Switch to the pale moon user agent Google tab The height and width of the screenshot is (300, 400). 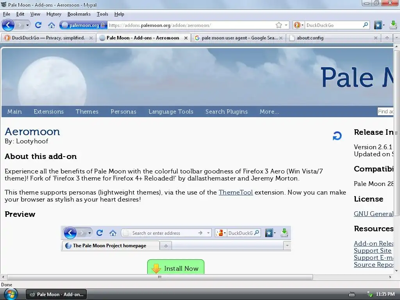coord(239,38)
